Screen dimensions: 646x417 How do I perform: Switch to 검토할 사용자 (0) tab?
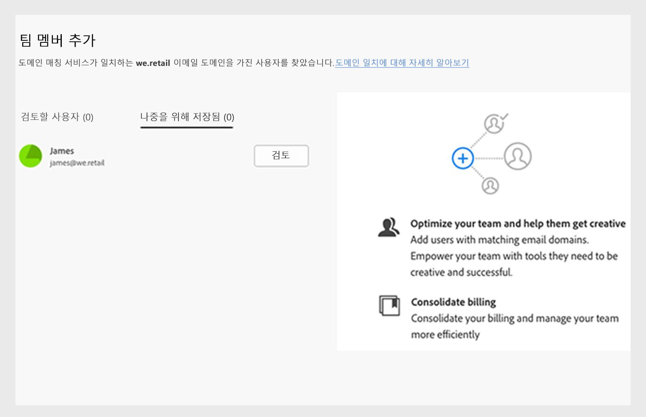(x=57, y=117)
